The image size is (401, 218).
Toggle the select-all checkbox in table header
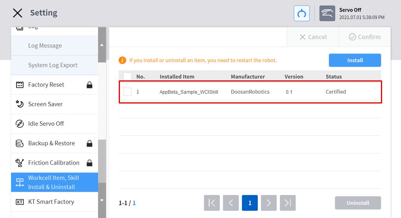click(127, 76)
